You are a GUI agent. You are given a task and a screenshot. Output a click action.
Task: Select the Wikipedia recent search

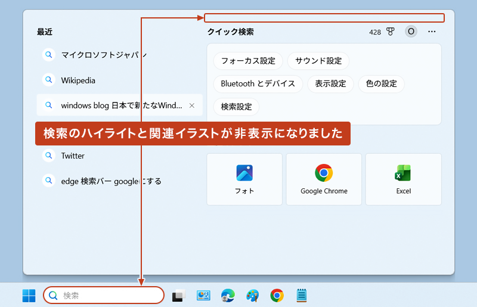click(78, 80)
